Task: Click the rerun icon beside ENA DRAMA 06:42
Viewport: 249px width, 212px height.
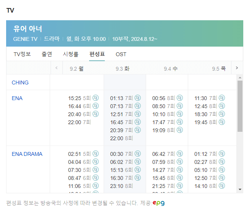Action: (180, 154)
